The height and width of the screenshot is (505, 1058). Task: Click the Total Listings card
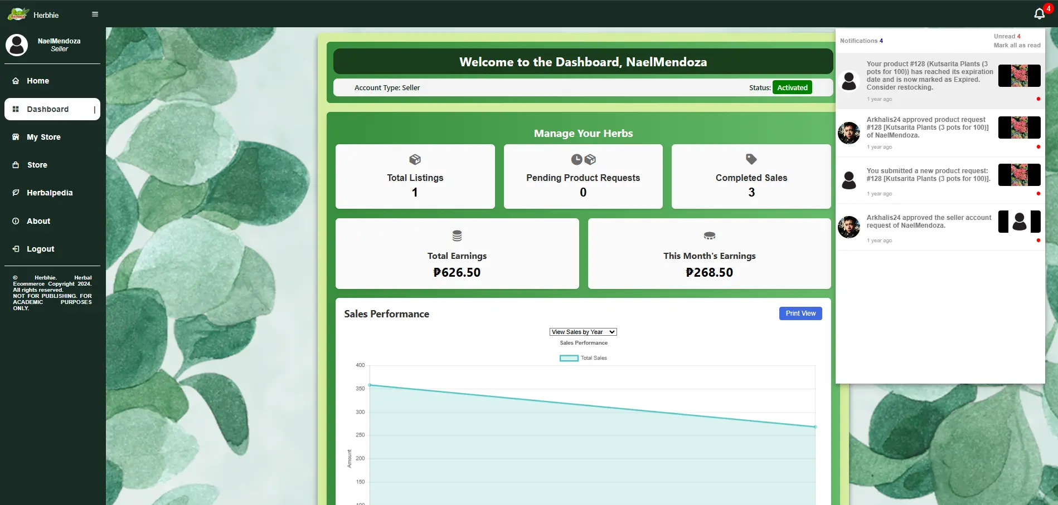(x=415, y=176)
